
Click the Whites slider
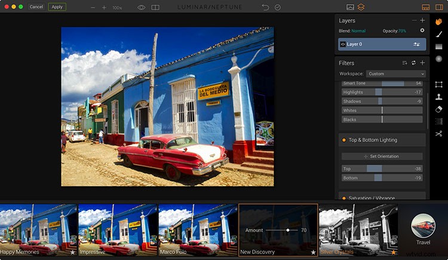click(382, 110)
